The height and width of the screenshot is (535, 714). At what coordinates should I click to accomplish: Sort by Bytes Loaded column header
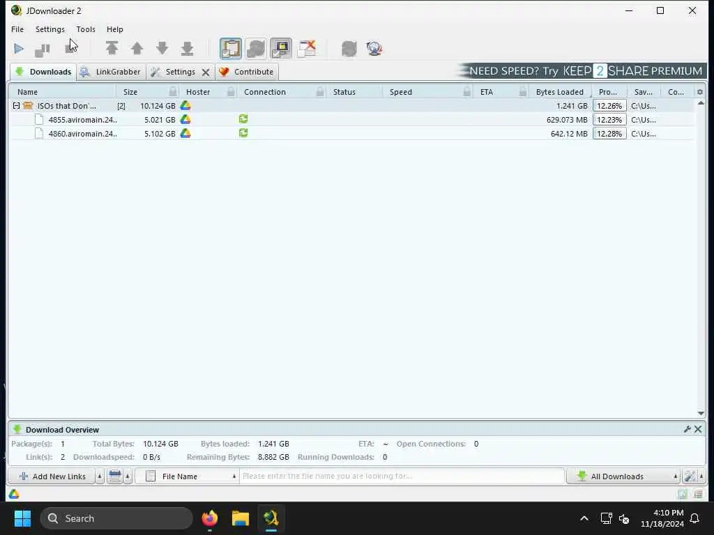click(x=560, y=92)
